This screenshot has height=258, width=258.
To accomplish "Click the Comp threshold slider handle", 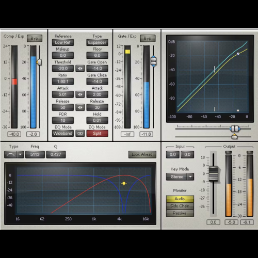I will pyautogui.click(x=39, y=62).
